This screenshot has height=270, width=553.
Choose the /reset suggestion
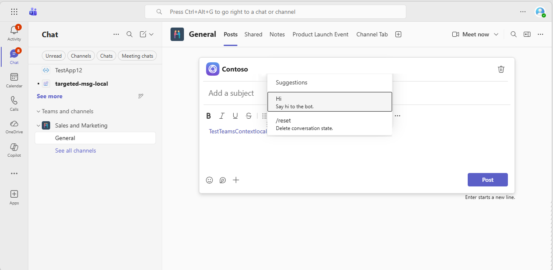click(x=330, y=124)
